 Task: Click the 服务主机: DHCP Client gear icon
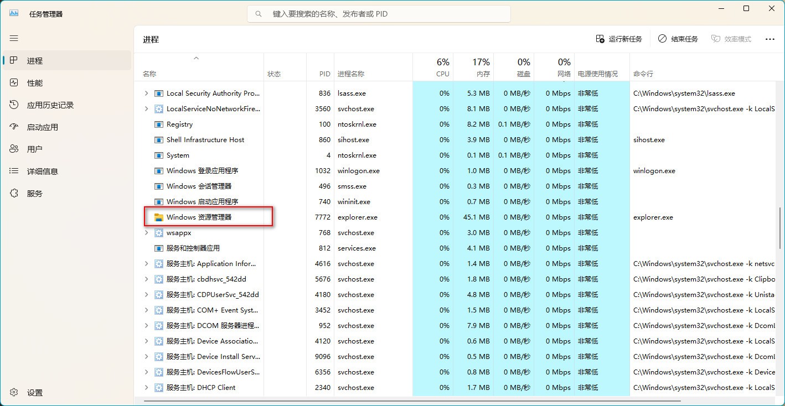tap(159, 388)
